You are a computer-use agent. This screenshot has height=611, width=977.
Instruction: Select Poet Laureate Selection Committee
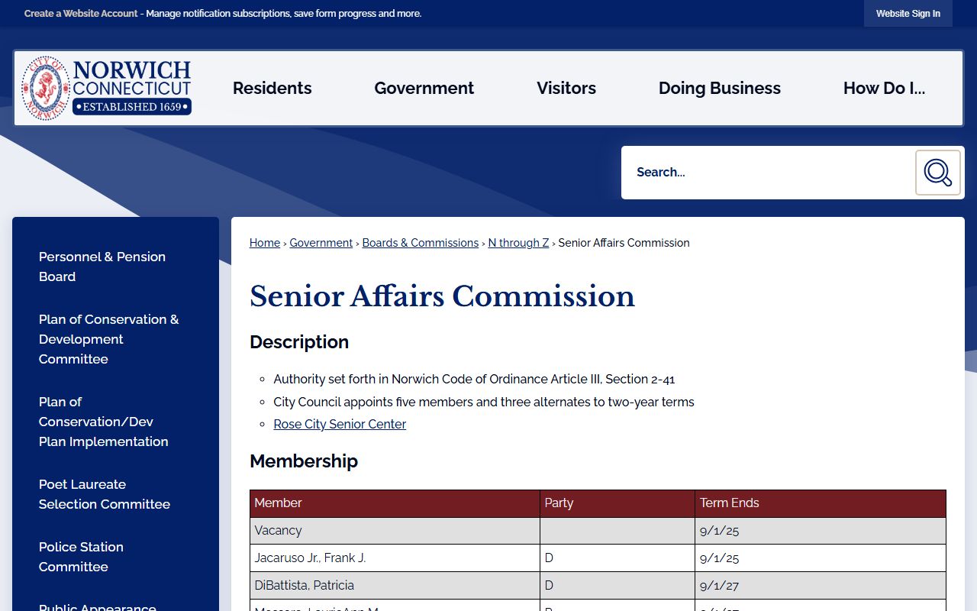105,494
